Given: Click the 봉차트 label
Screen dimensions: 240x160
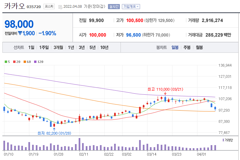Looking at the screenshot, I should click(x=161, y=48).
